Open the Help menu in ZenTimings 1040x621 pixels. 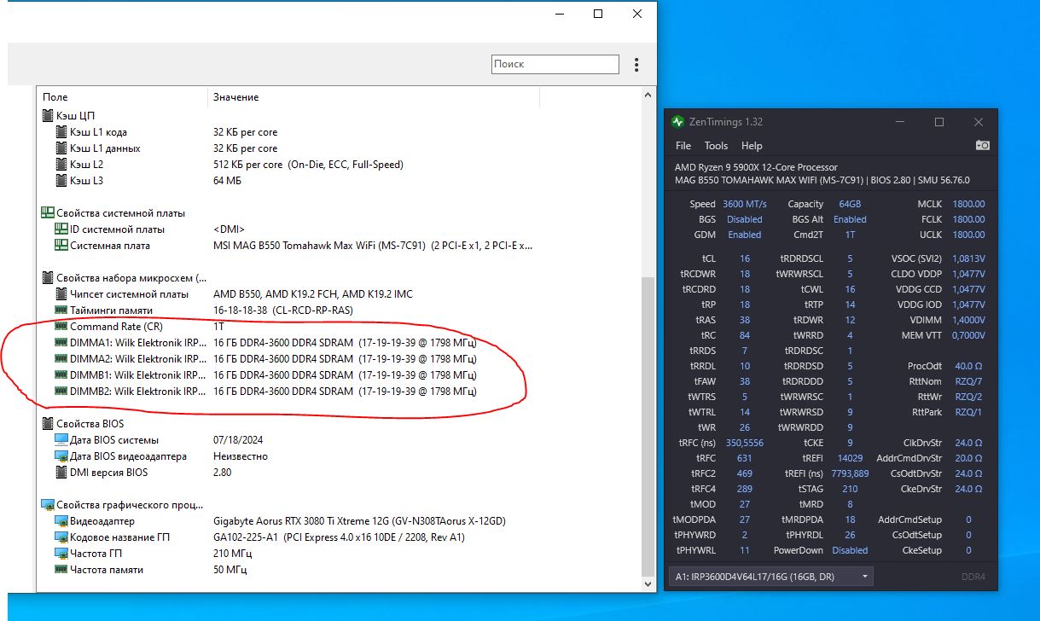click(752, 146)
